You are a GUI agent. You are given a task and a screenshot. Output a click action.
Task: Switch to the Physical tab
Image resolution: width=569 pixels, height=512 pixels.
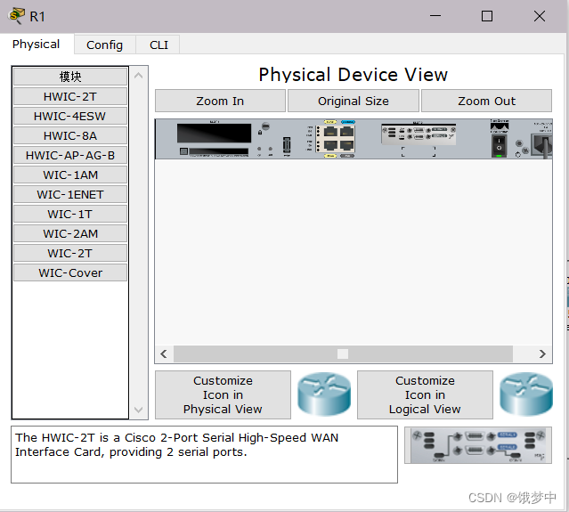click(x=36, y=45)
